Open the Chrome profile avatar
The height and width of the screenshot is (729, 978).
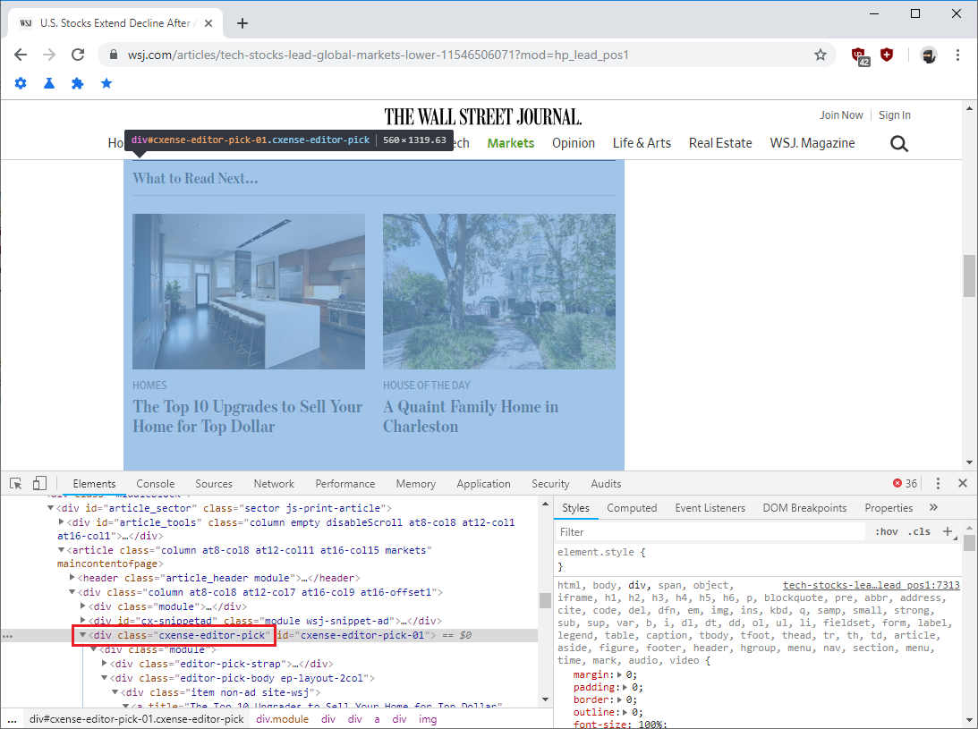[x=929, y=55]
